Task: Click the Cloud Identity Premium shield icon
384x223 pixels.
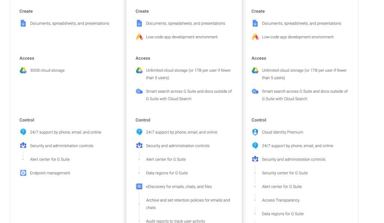Action: [x=255, y=132]
